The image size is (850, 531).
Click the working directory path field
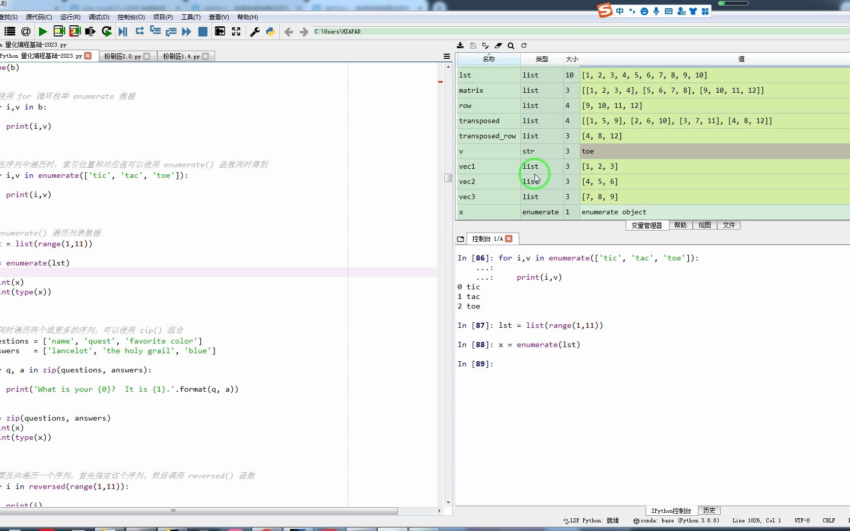(581, 31)
